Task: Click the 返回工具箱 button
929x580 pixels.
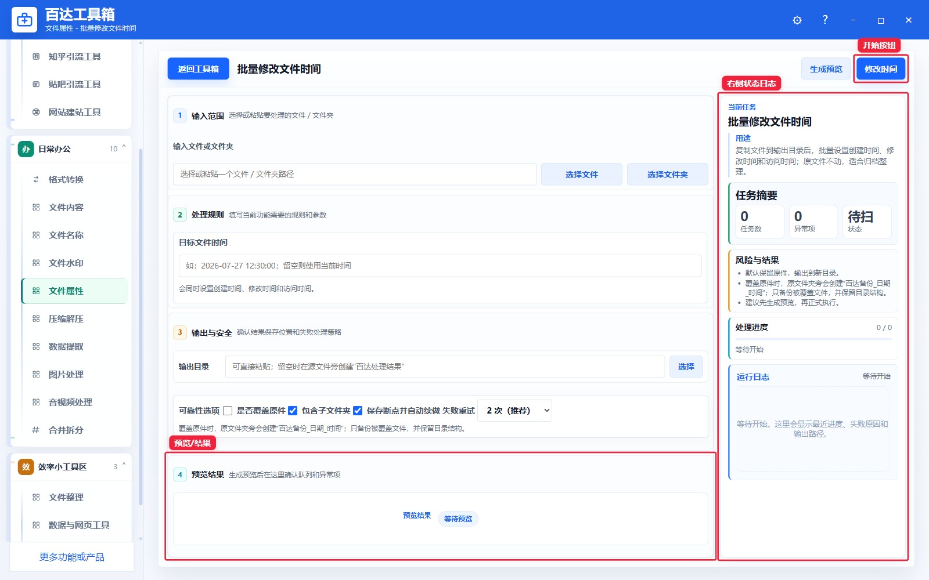Action: coord(198,68)
